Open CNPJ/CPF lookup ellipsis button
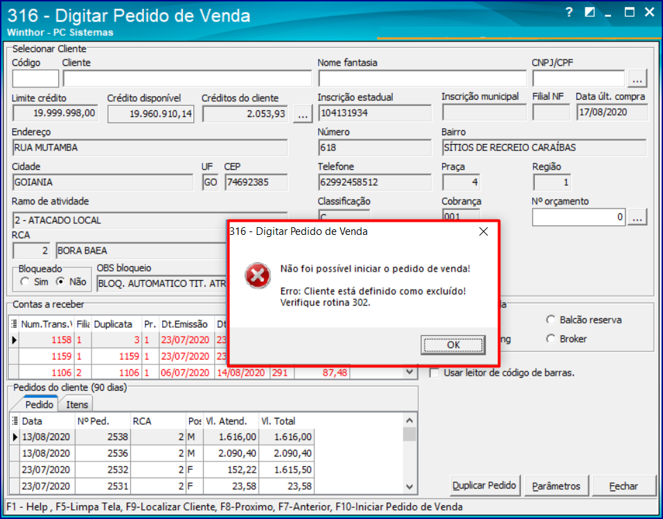Image resolution: width=663 pixels, height=519 pixels. [x=637, y=79]
